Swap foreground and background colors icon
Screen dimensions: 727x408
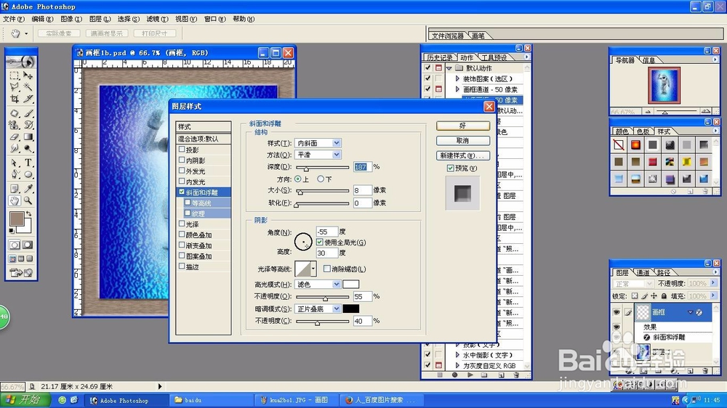tap(29, 213)
